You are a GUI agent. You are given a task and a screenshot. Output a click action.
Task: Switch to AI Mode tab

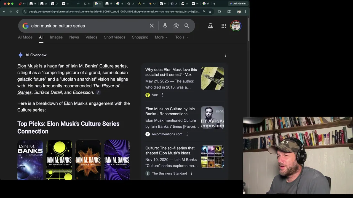coord(25,37)
